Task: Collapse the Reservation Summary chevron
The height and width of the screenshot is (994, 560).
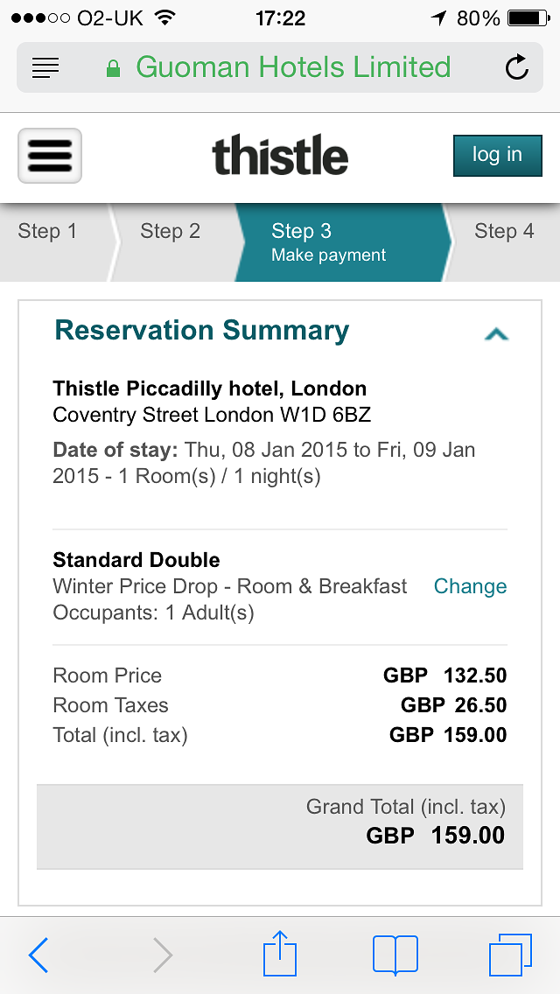Action: tap(496, 333)
